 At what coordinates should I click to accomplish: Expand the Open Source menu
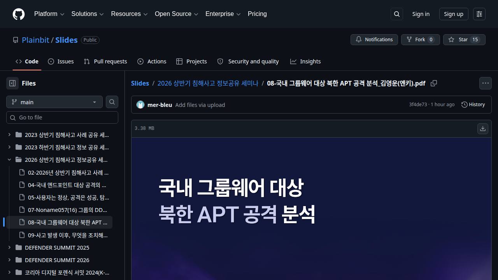[177, 14]
